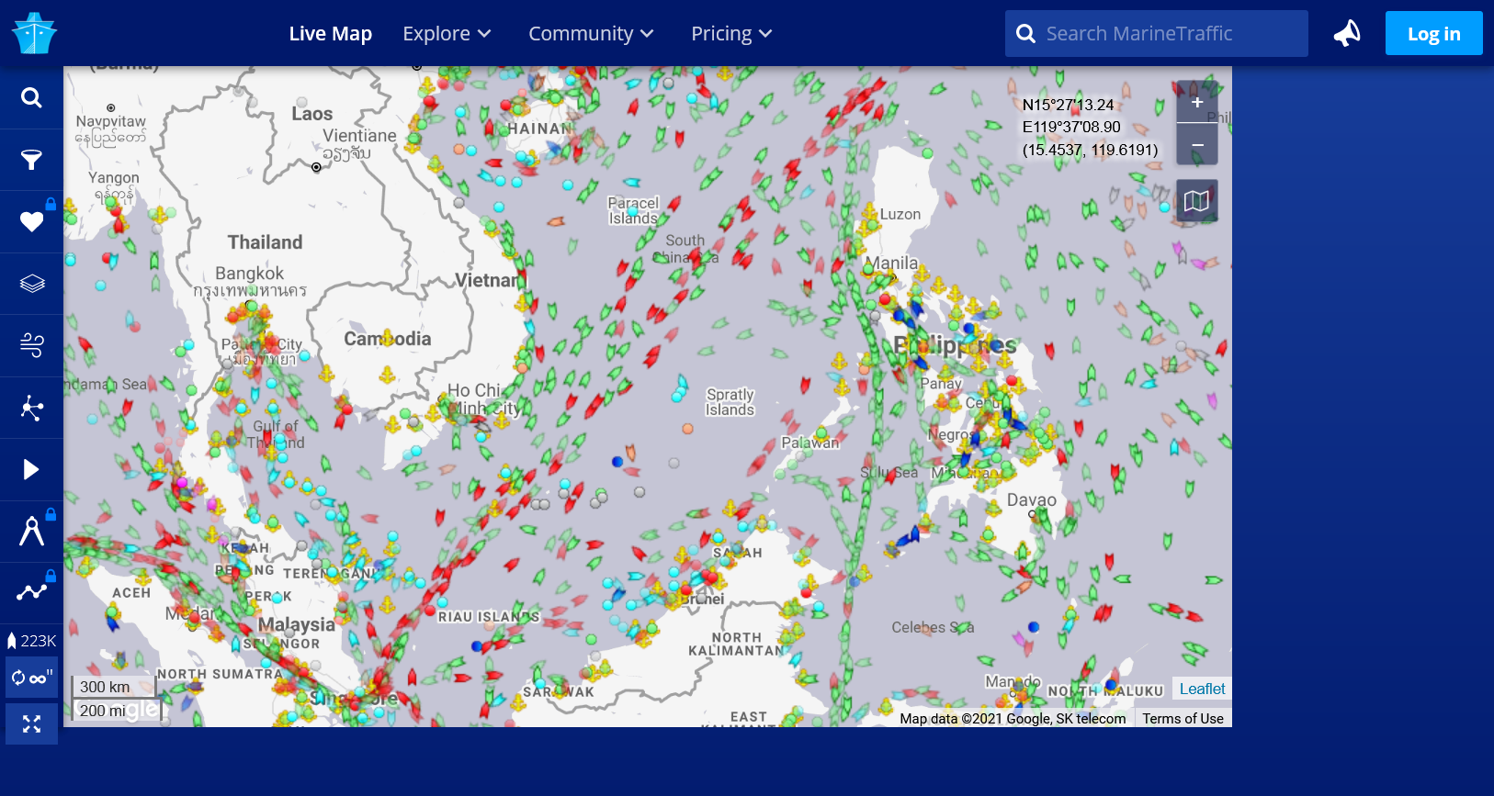Expand the Pricing menu

coord(731,34)
